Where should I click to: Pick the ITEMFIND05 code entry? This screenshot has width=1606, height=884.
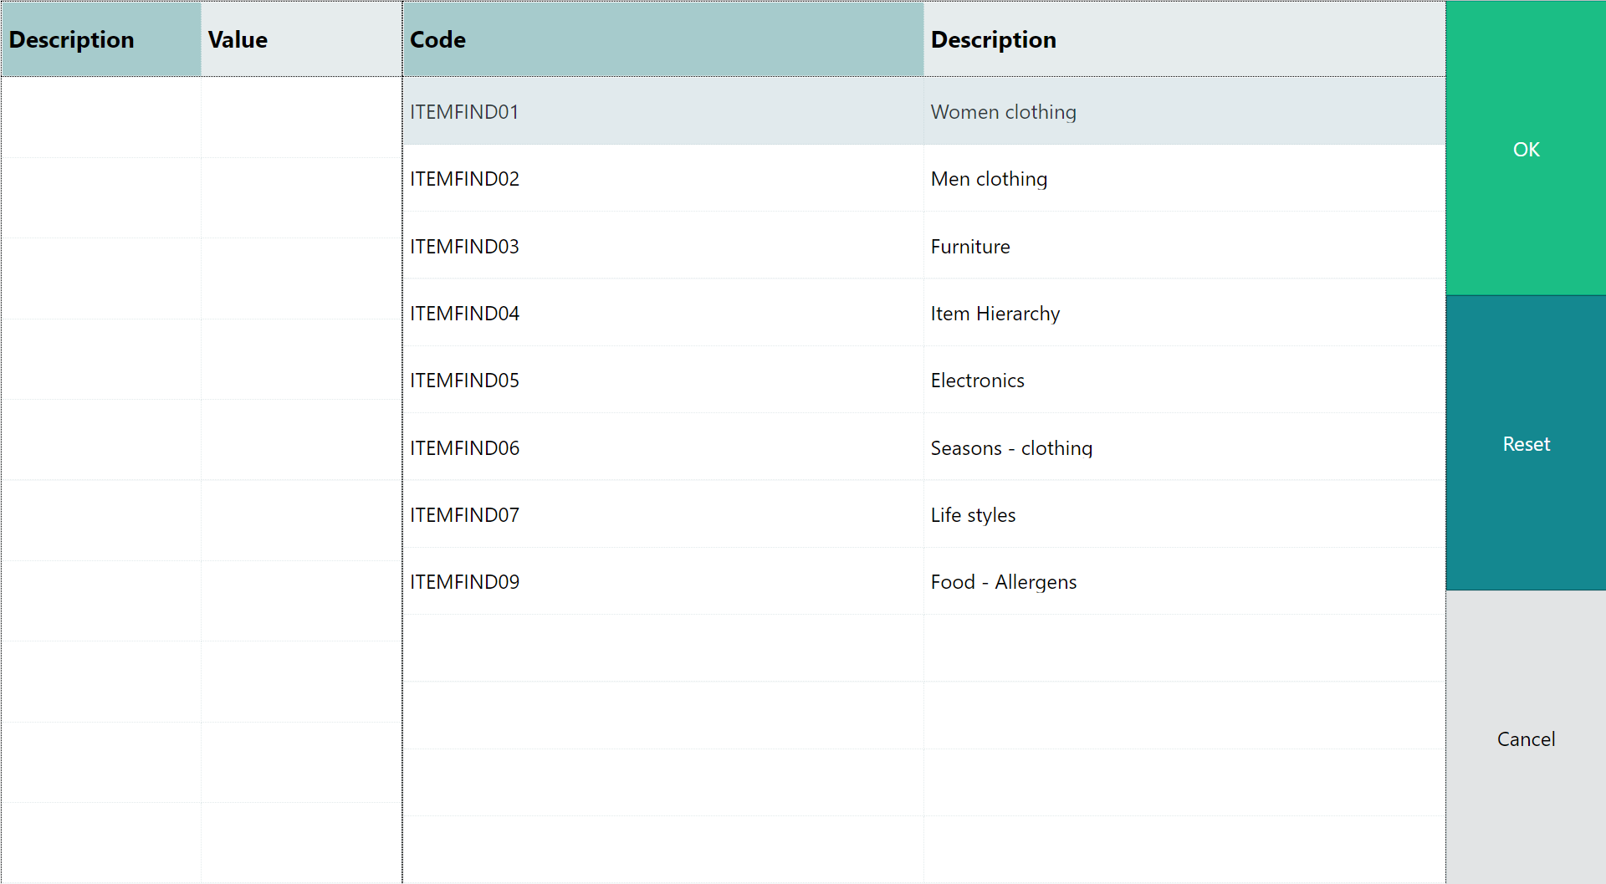tap(464, 381)
